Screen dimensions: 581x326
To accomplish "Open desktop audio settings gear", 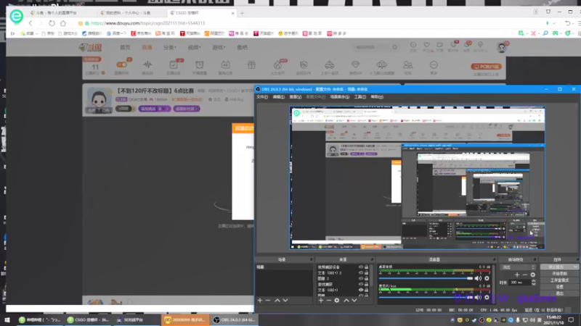I will tap(487, 278).
